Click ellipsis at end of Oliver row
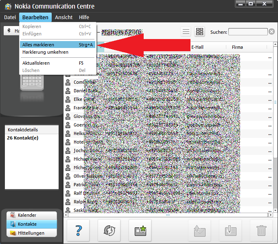This screenshot has height=244, width=278. [270, 177]
